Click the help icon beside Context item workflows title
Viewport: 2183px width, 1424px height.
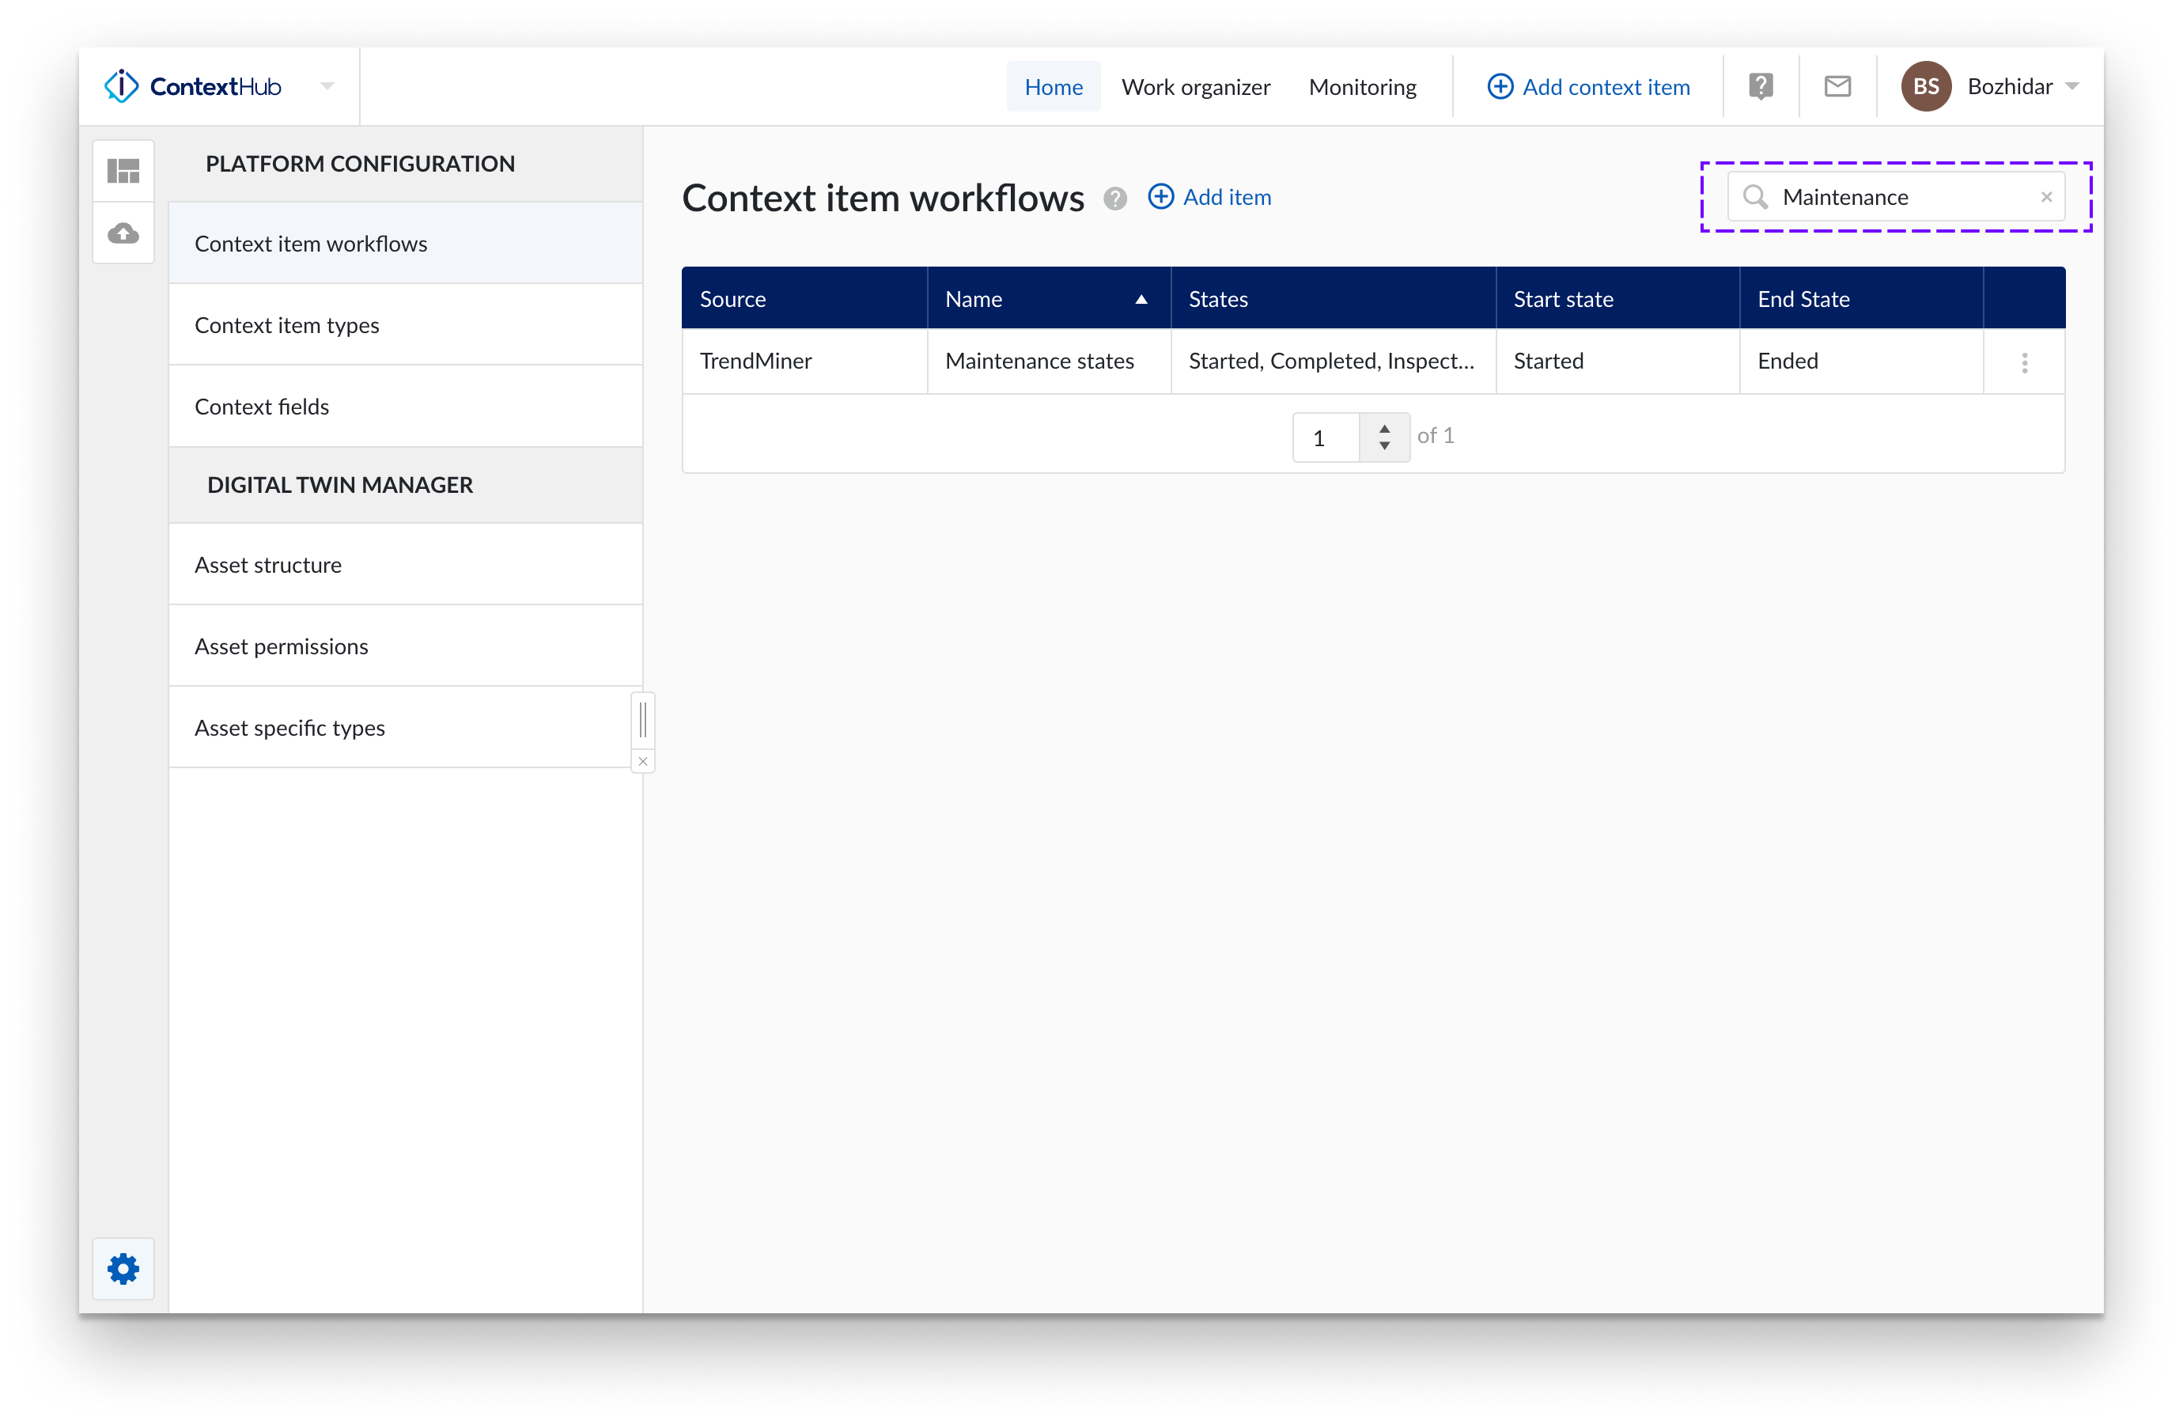pyautogui.click(x=1116, y=199)
